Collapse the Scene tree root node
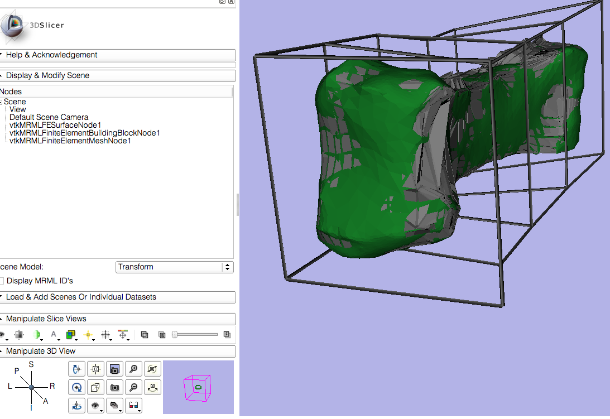The image size is (610, 419). [2, 102]
